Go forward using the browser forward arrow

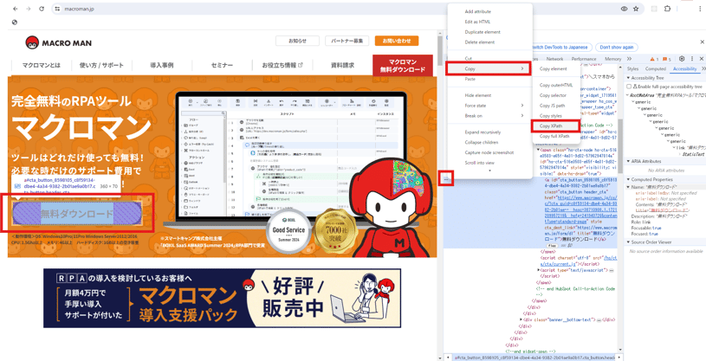(28, 9)
